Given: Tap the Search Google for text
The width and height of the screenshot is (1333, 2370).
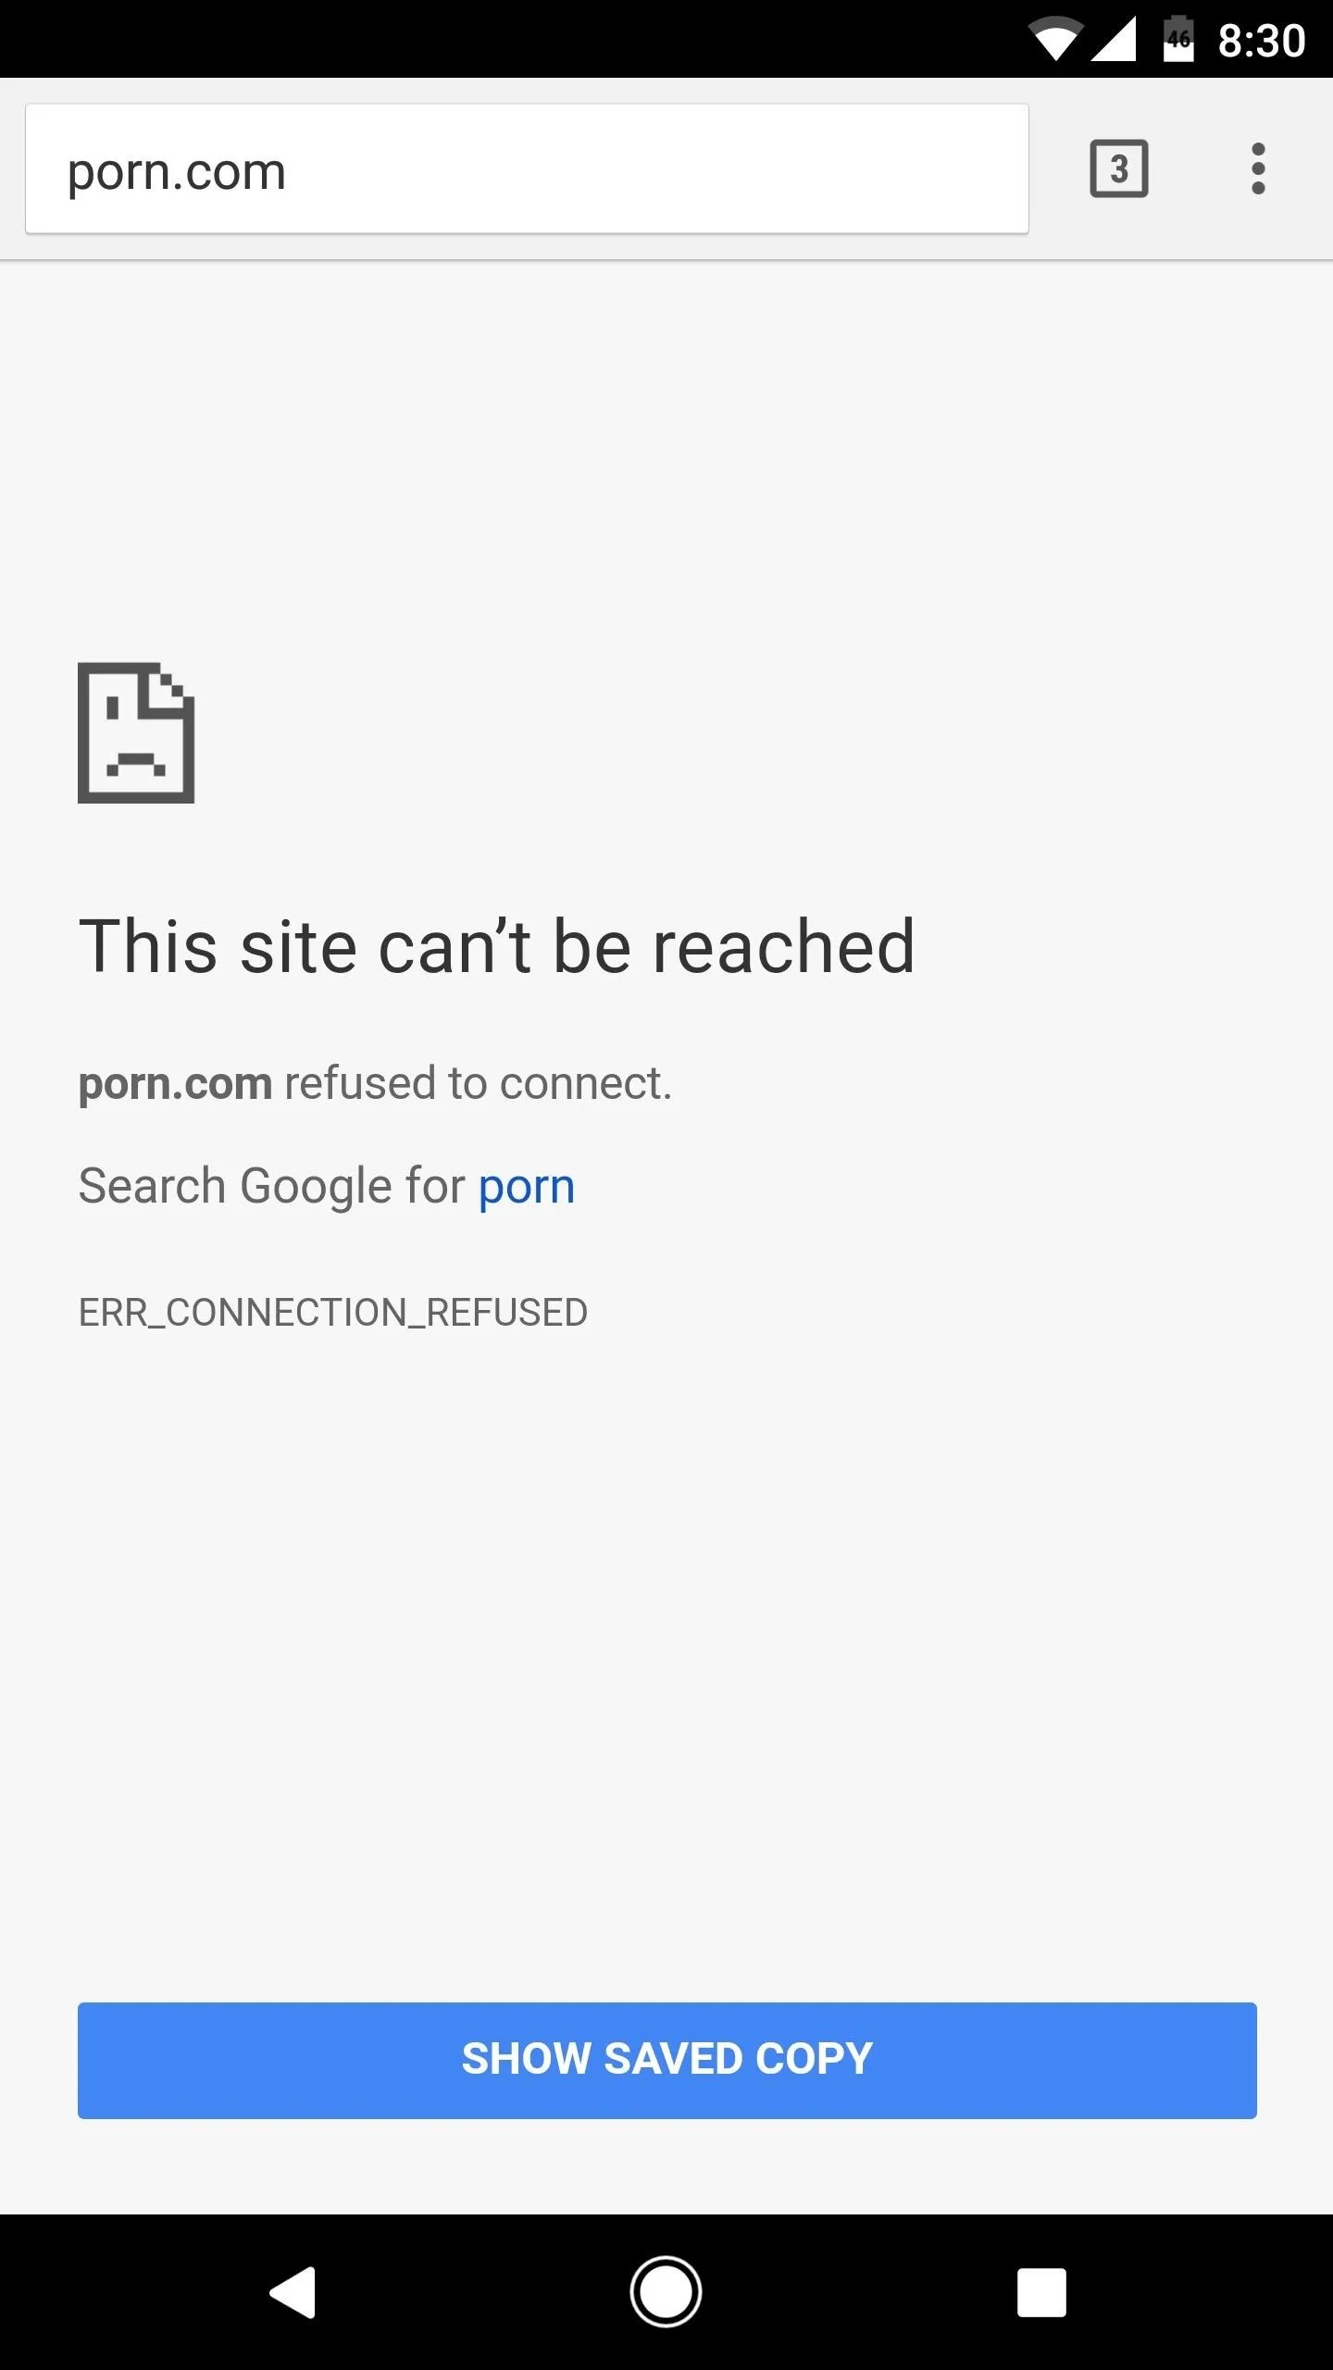Looking at the screenshot, I should click(x=271, y=1187).
